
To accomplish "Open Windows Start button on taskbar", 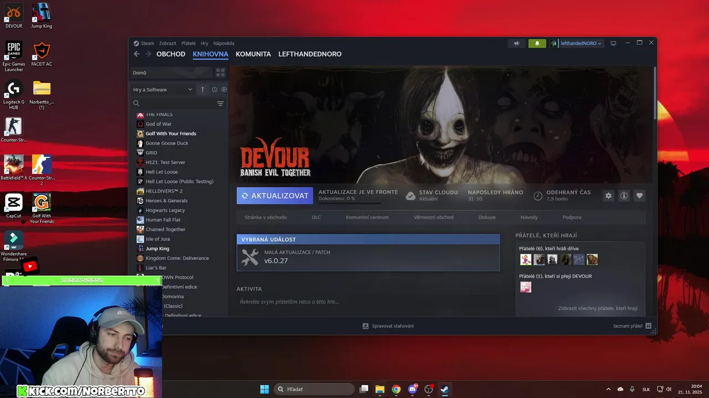I will [264, 389].
